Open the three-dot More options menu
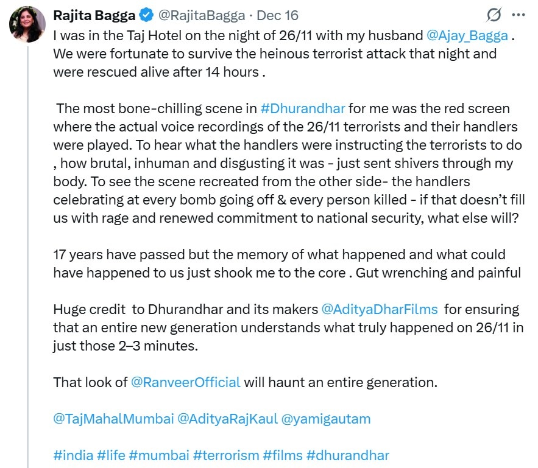 click(518, 15)
